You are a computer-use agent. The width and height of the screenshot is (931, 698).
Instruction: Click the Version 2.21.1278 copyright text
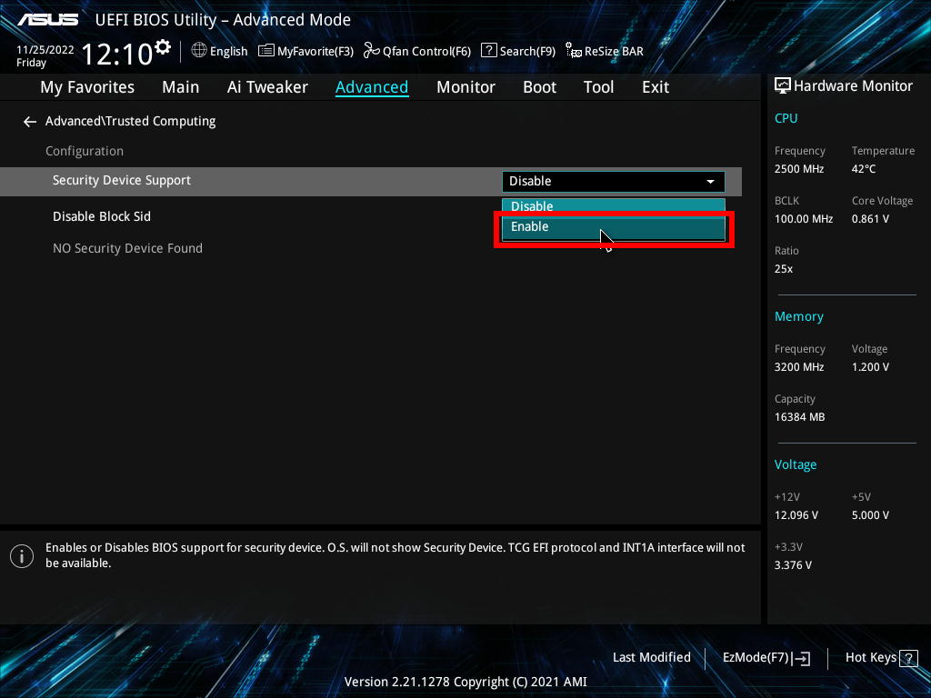pos(465,682)
